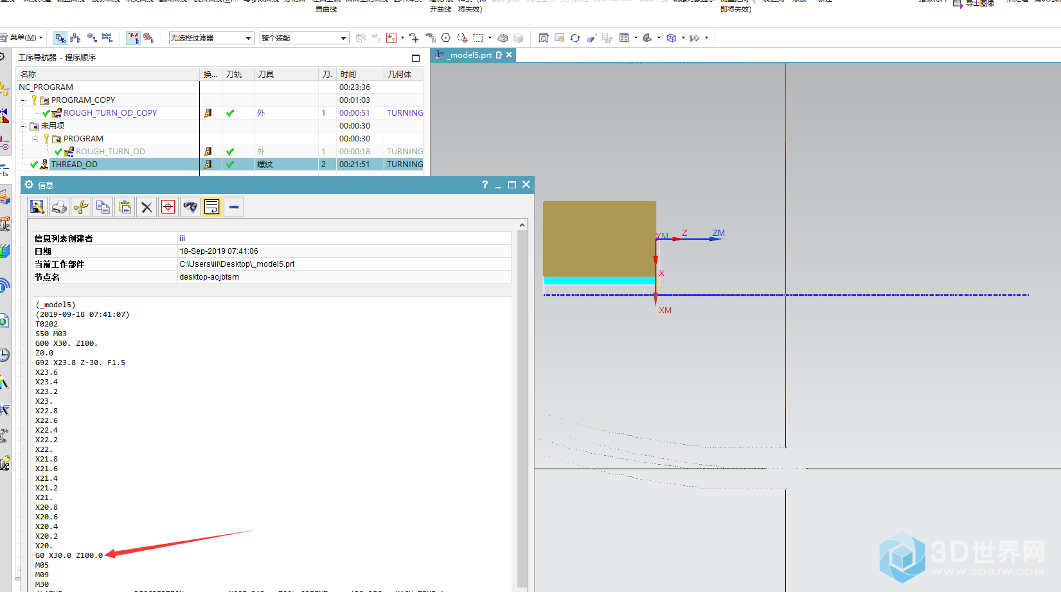Screen dimensions: 1061x592
Task: Click the 螺纹 tool cell for THREAD_OD
Action: point(286,165)
